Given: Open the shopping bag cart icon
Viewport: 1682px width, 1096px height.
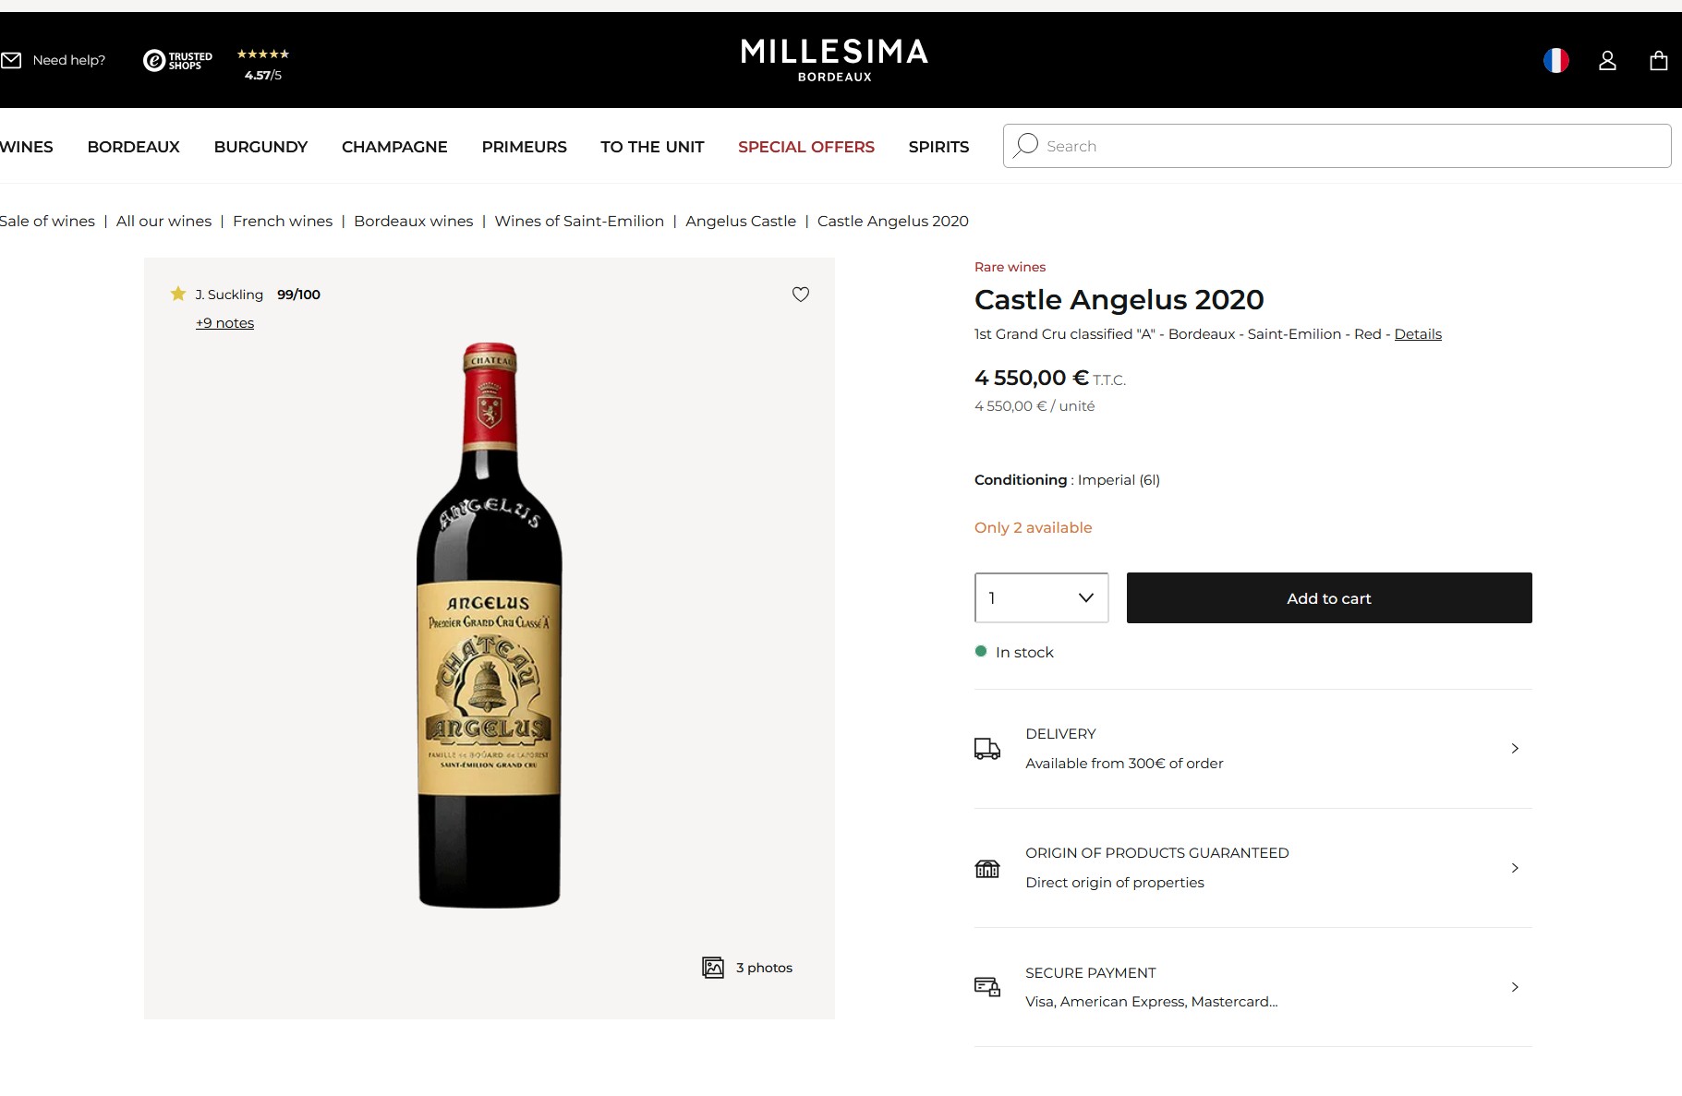Looking at the screenshot, I should [1659, 61].
